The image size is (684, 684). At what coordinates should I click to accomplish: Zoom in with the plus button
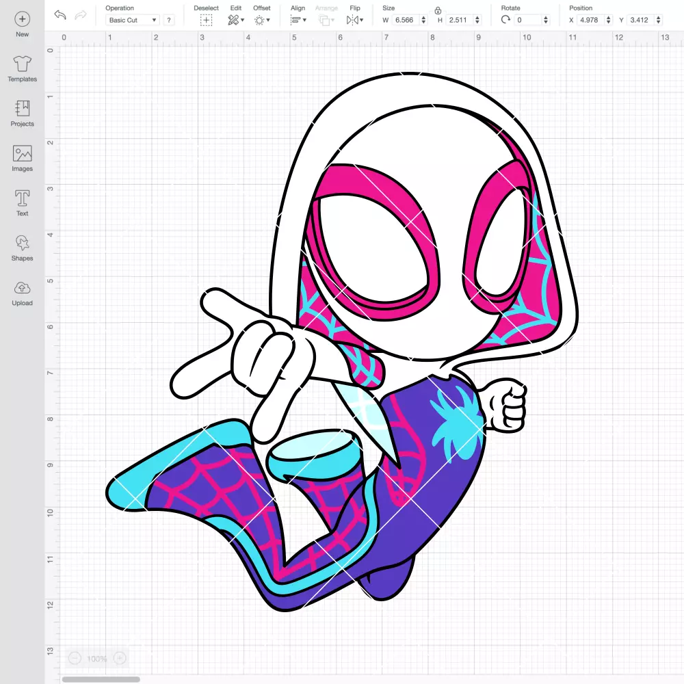(x=120, y=658)
